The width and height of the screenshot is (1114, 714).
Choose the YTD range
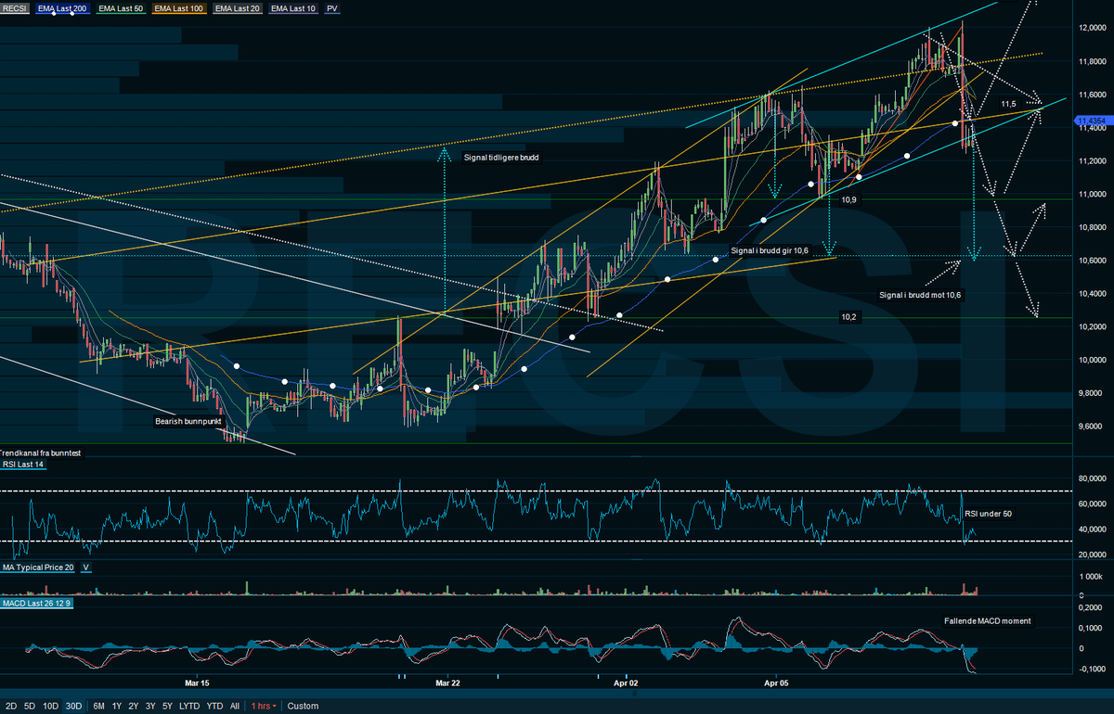(x=214, y=706)
